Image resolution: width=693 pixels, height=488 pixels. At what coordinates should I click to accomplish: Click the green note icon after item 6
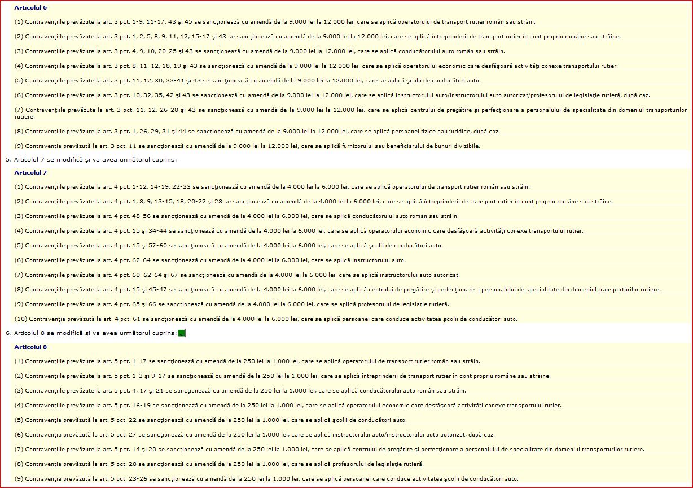tap(181, 333)
